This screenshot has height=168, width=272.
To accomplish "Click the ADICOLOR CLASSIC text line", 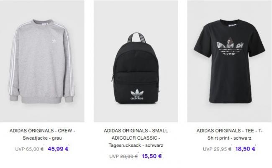I will pos(136,138).
